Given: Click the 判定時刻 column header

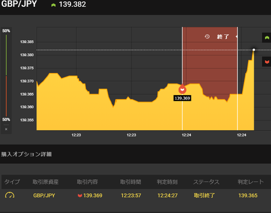Looking at the screenshot, I should point(167,182).
